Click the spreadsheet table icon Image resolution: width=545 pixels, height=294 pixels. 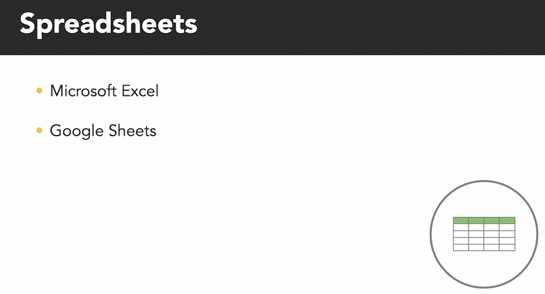(x=484, y=234)
